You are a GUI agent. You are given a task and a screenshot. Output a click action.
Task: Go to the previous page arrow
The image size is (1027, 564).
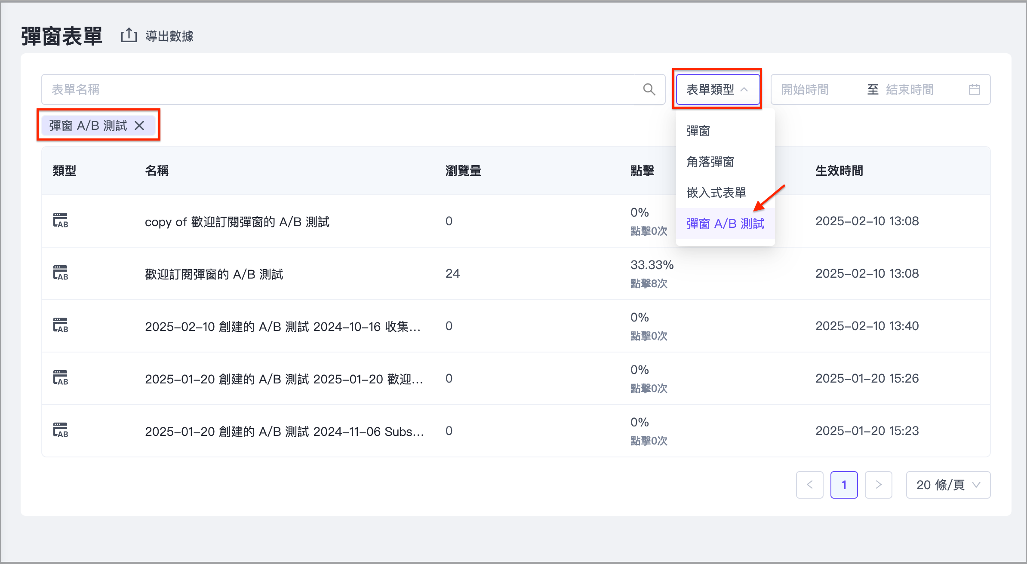pos(809,485)
